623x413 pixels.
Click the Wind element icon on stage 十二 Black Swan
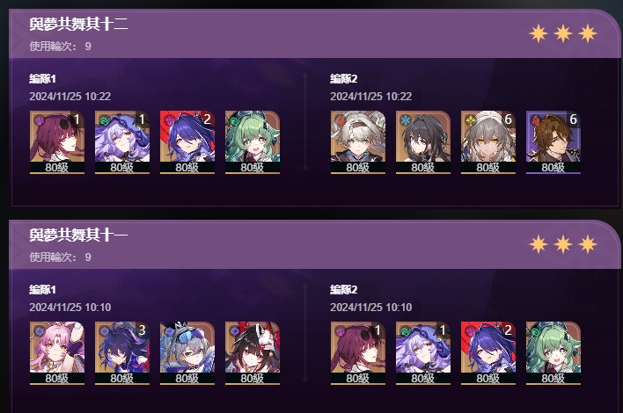pos(104,120)
